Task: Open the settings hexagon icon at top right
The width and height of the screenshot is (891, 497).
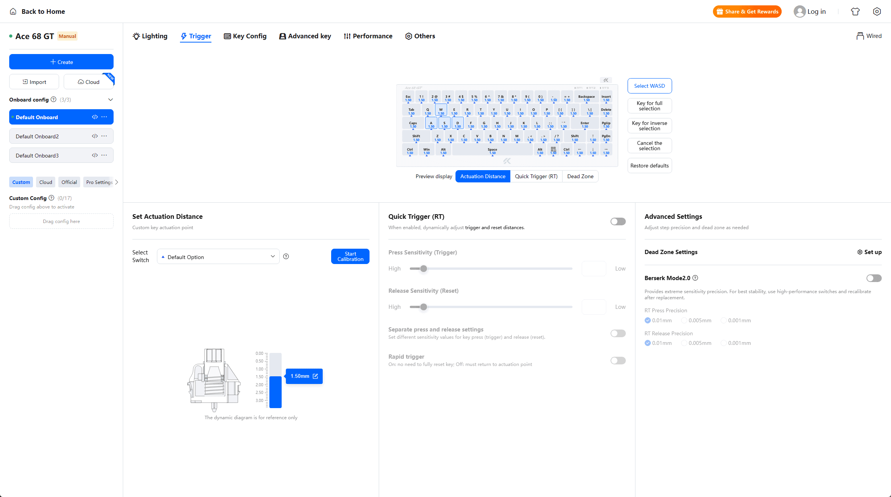Action: coord(877,11)
